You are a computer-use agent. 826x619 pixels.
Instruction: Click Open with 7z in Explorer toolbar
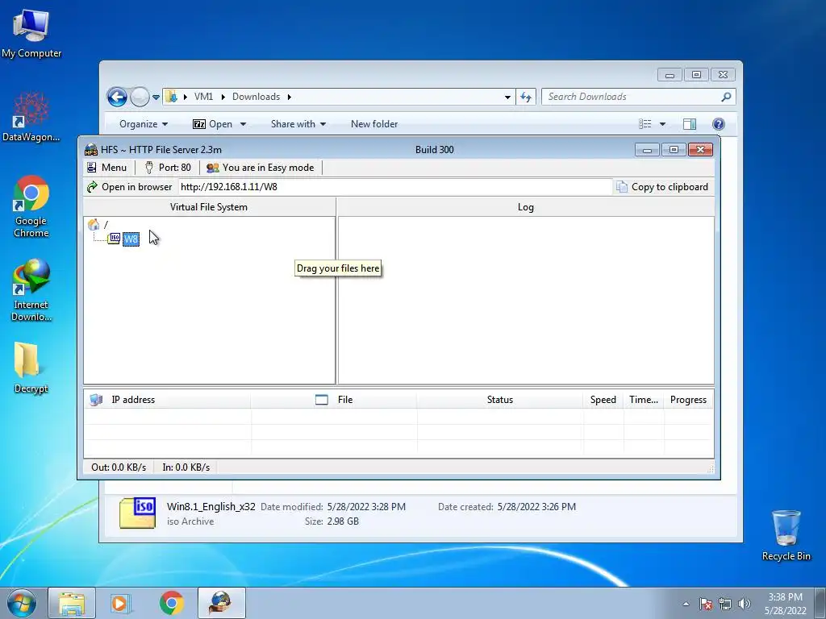point(213,124)
